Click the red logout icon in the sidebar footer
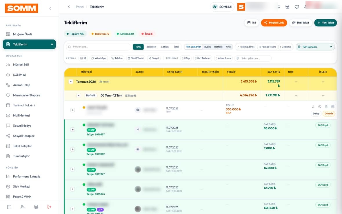The height and width of the screenshot is (214, 342). (49, 207)
